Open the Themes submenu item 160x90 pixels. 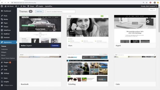click(x=4, y=46)
